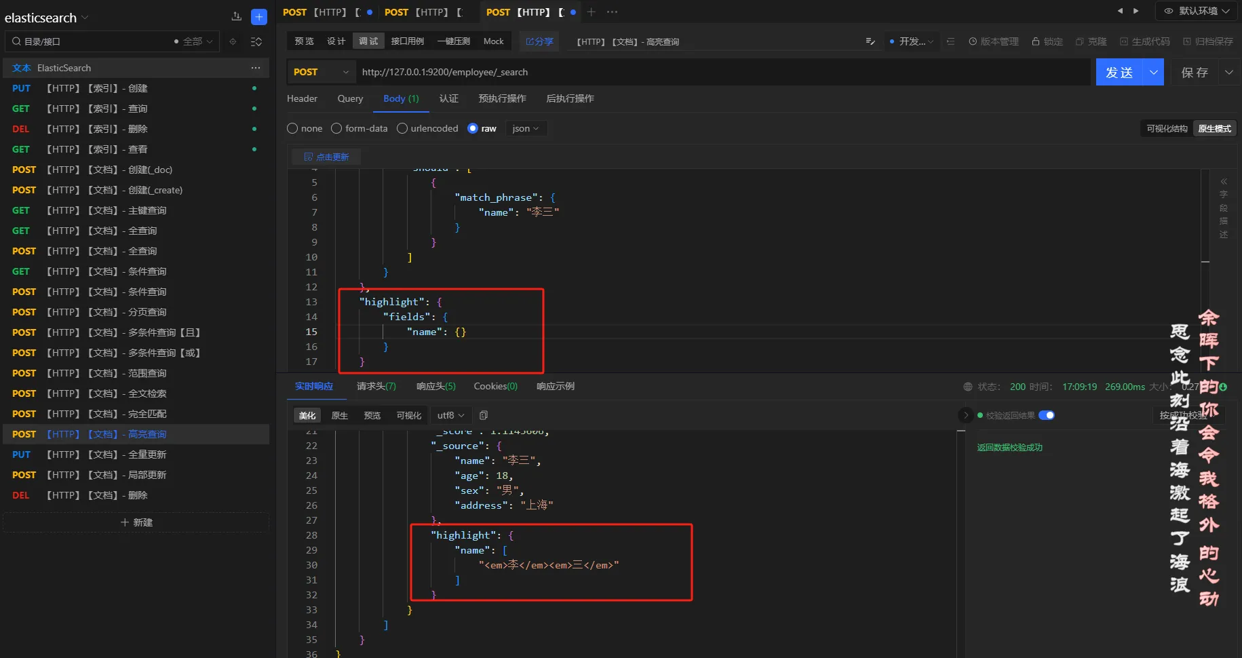Open the 响应头(5) response headers tab
The image size is (1242, 658).
pyautogui.click(x=435, y=386)
